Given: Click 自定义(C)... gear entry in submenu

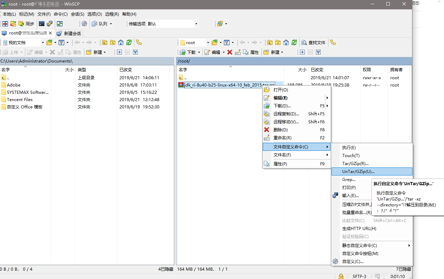Looking at the screenshot, I should 372,261.
